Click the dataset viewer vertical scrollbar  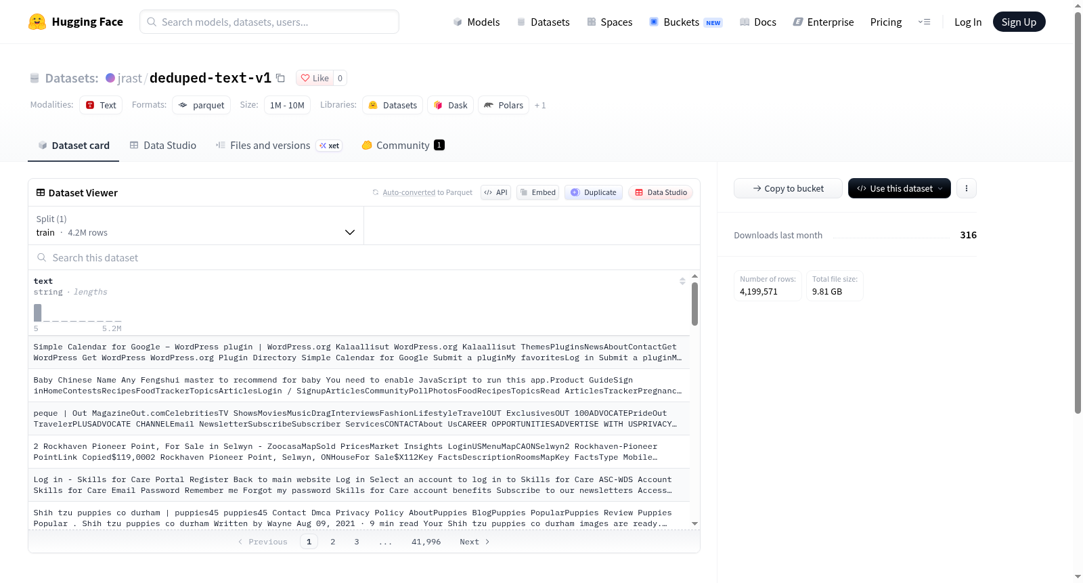point(694,304)
